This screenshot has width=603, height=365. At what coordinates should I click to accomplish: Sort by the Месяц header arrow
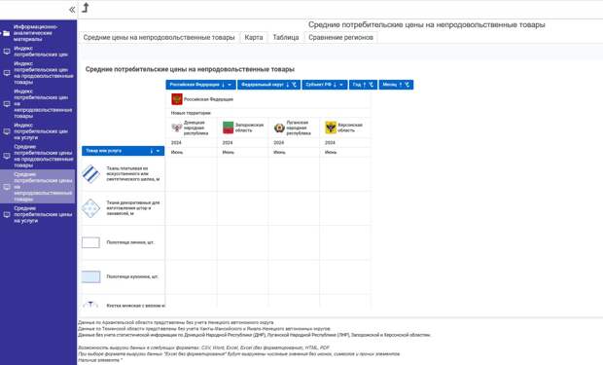(x=401, y=85)
